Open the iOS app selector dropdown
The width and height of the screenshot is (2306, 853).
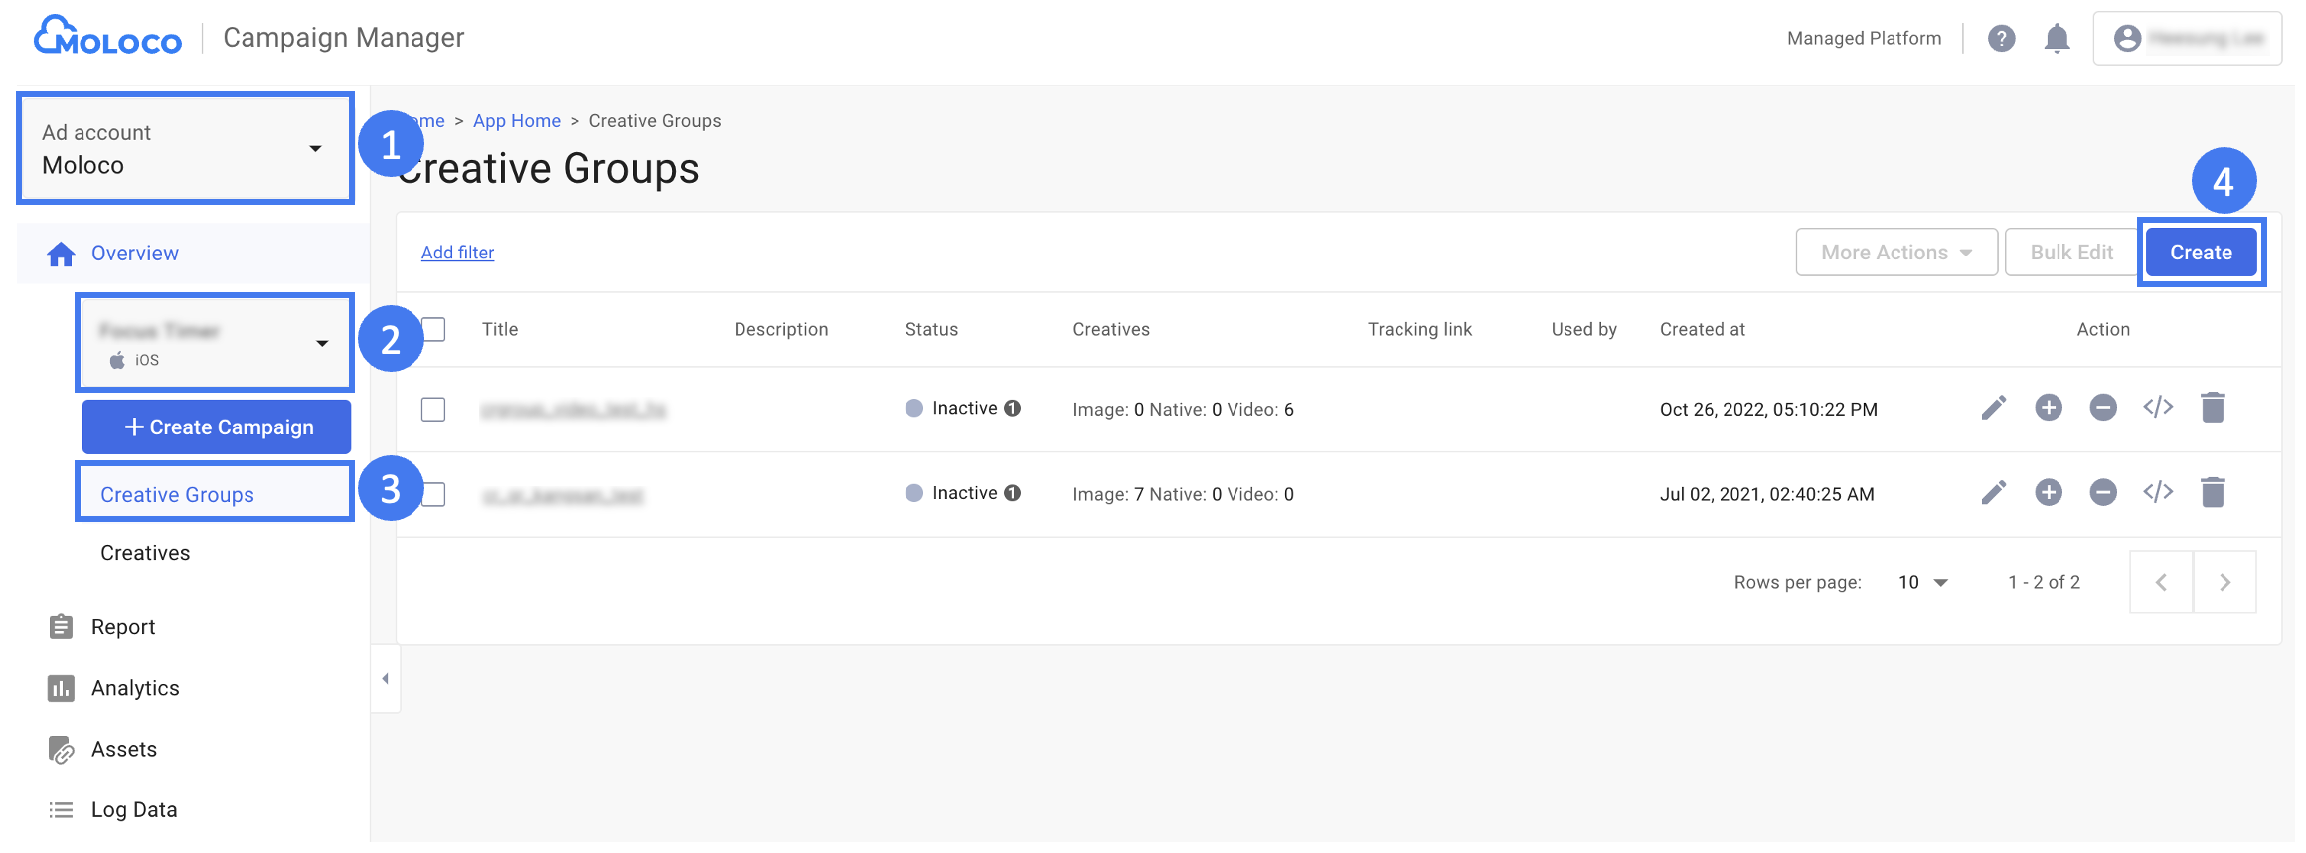point(215,343)
